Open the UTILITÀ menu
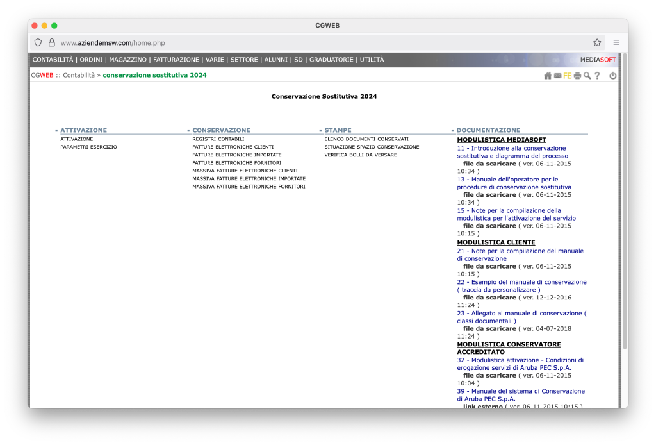Screen dimensions: 656x445 point(372,60)
